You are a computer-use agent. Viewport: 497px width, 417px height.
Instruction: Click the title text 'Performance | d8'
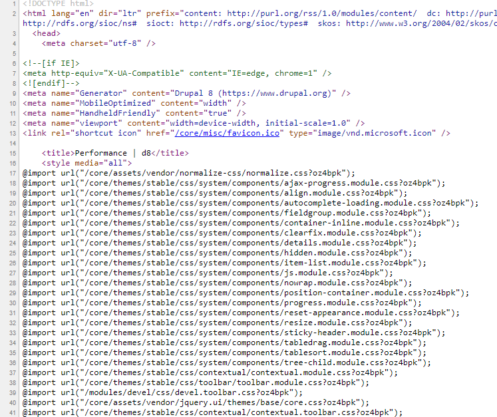[x=113, y=153]
